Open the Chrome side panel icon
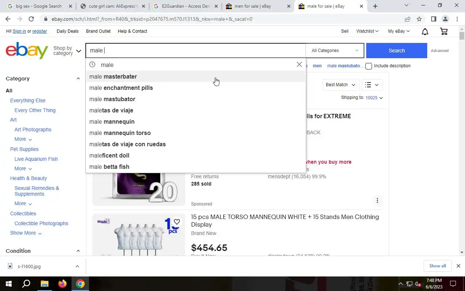 pos(433,19)
